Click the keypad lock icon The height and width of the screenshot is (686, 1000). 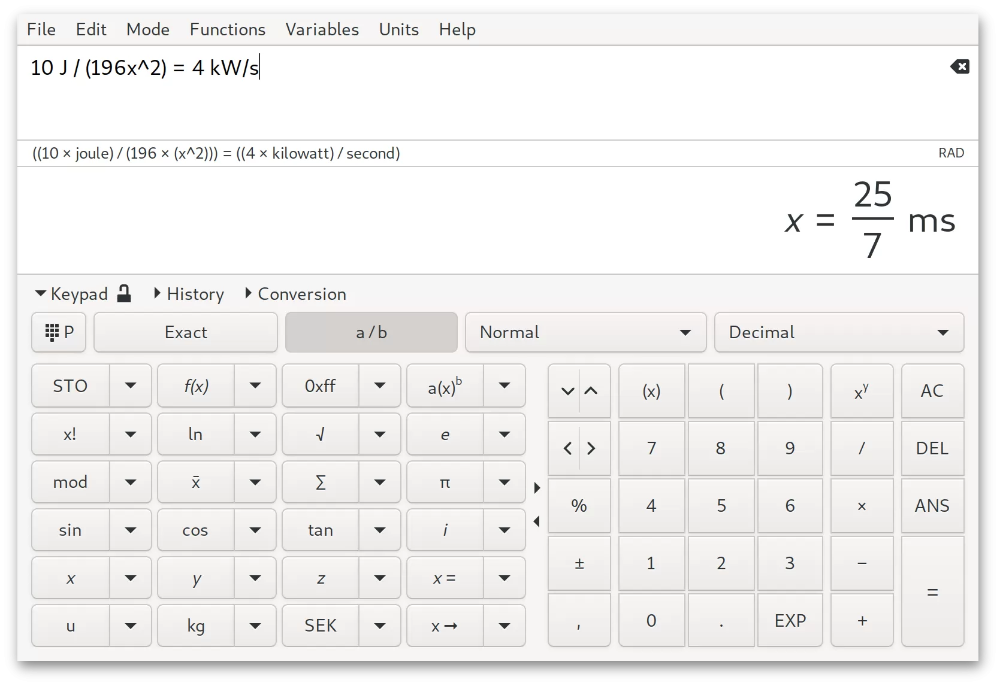[x=124, y=293]
